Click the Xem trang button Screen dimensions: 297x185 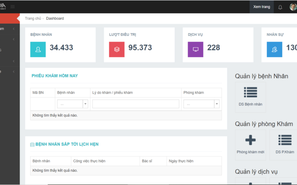[261, 7]
